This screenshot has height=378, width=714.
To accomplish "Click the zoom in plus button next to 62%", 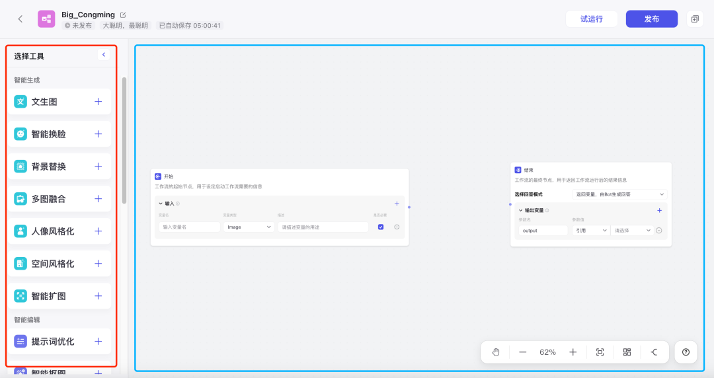I will [x=573, y=352].
